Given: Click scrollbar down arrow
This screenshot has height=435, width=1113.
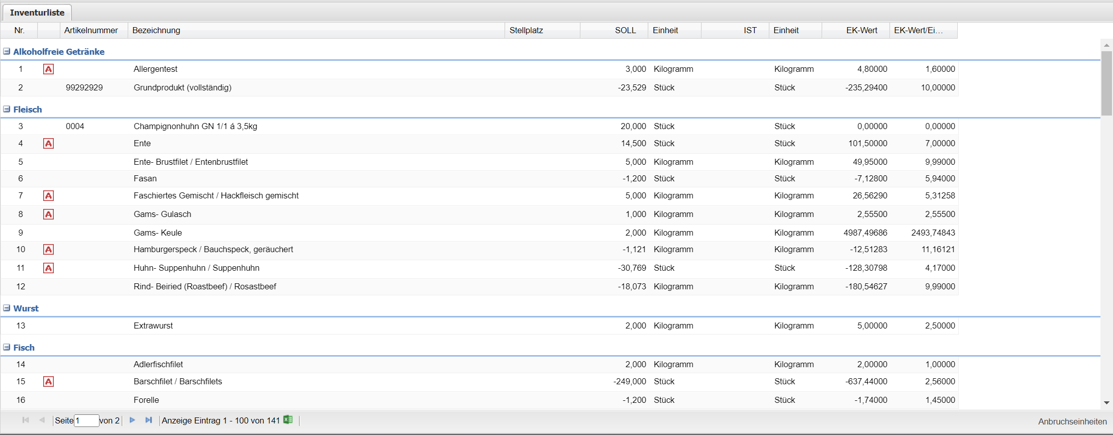Looking at the screenshot, I should click(x=1106, y=402).
